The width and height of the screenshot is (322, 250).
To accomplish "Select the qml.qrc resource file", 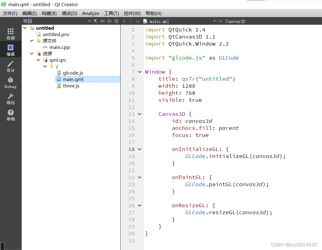I will (x=58, y=60).
